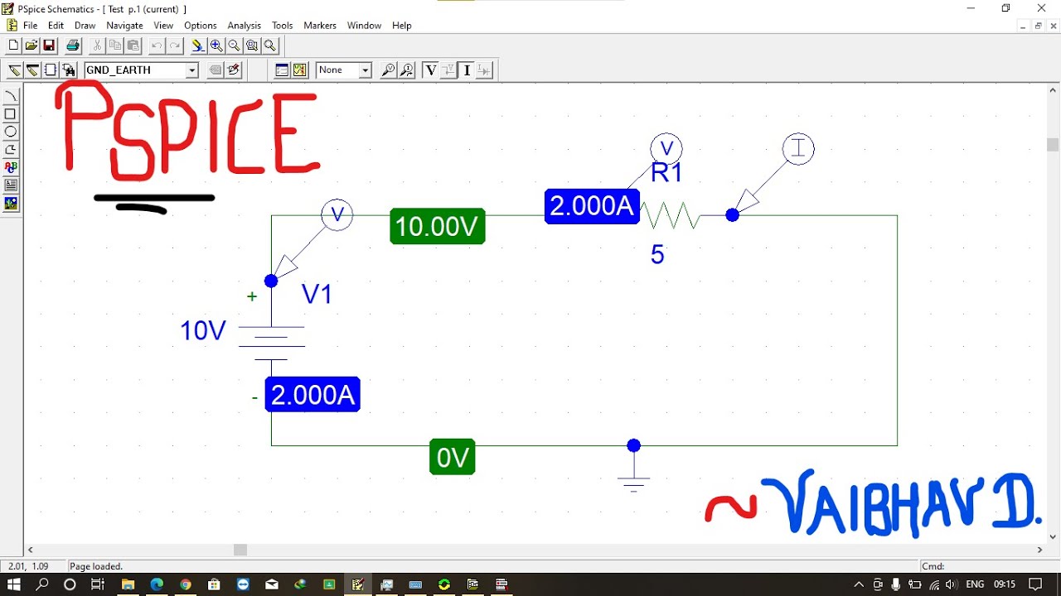
Task: Click the Get New Part icon
Action: pyautogui.click(x=69, y=70)
